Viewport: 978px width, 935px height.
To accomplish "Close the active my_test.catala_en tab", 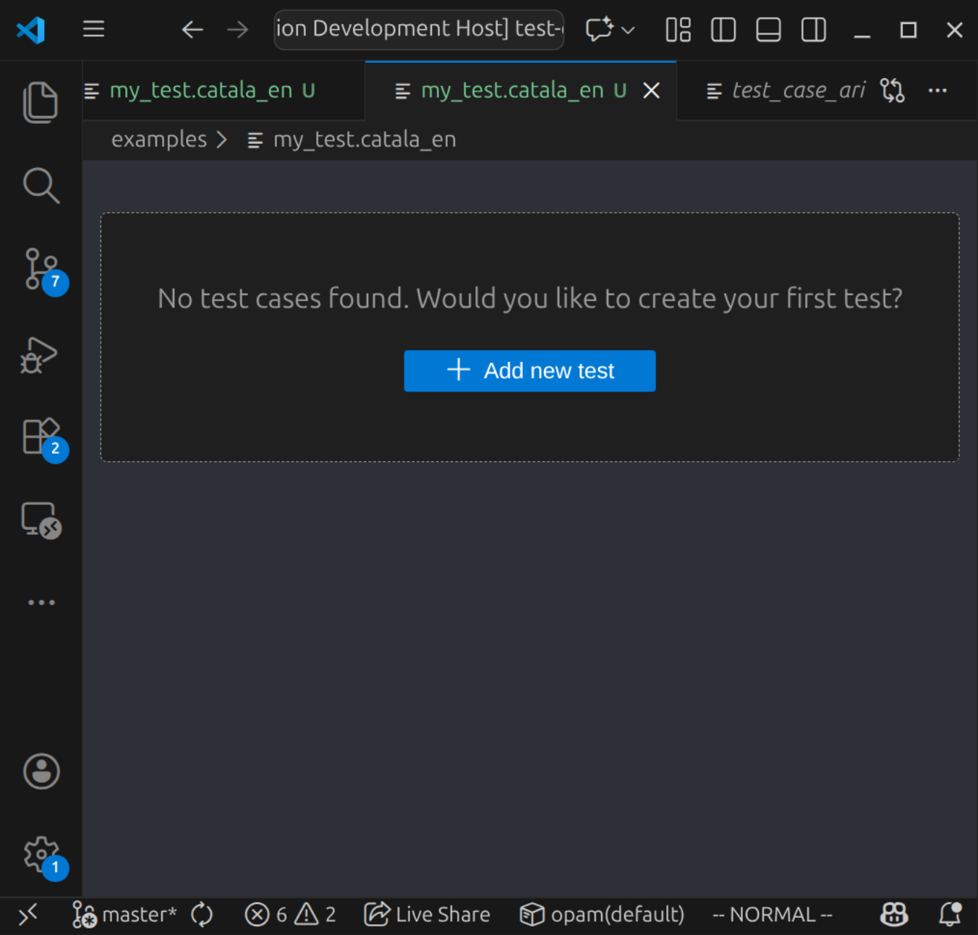I will (651, 90).
